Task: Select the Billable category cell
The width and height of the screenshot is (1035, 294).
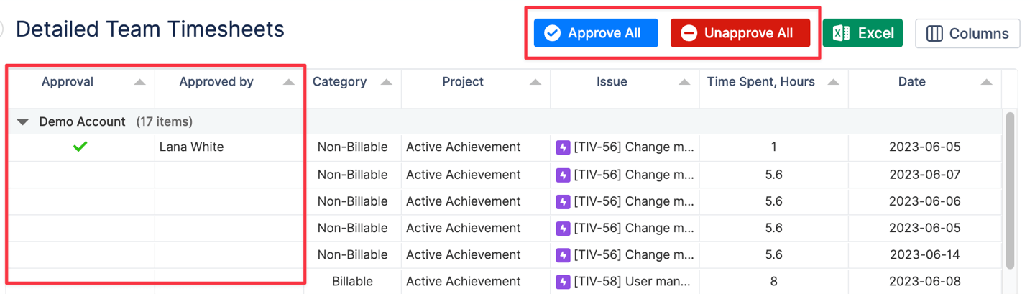Action: tap(352, 281)
